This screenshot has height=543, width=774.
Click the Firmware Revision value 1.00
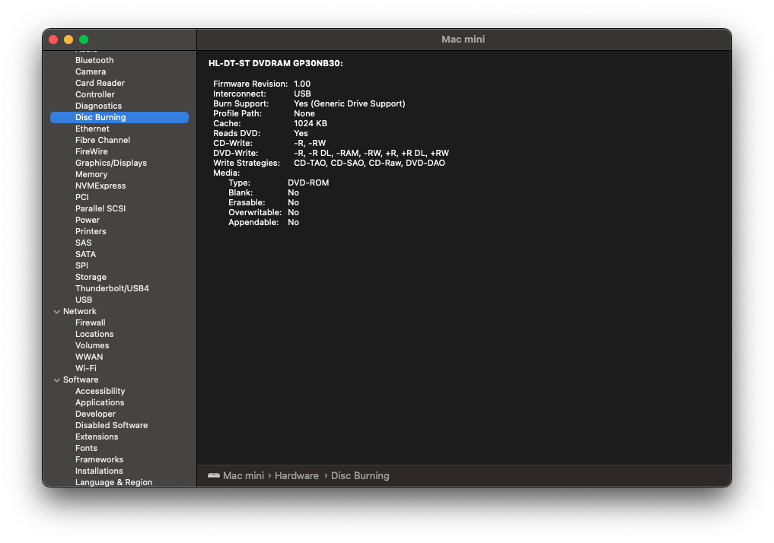(x=302, y=84)
